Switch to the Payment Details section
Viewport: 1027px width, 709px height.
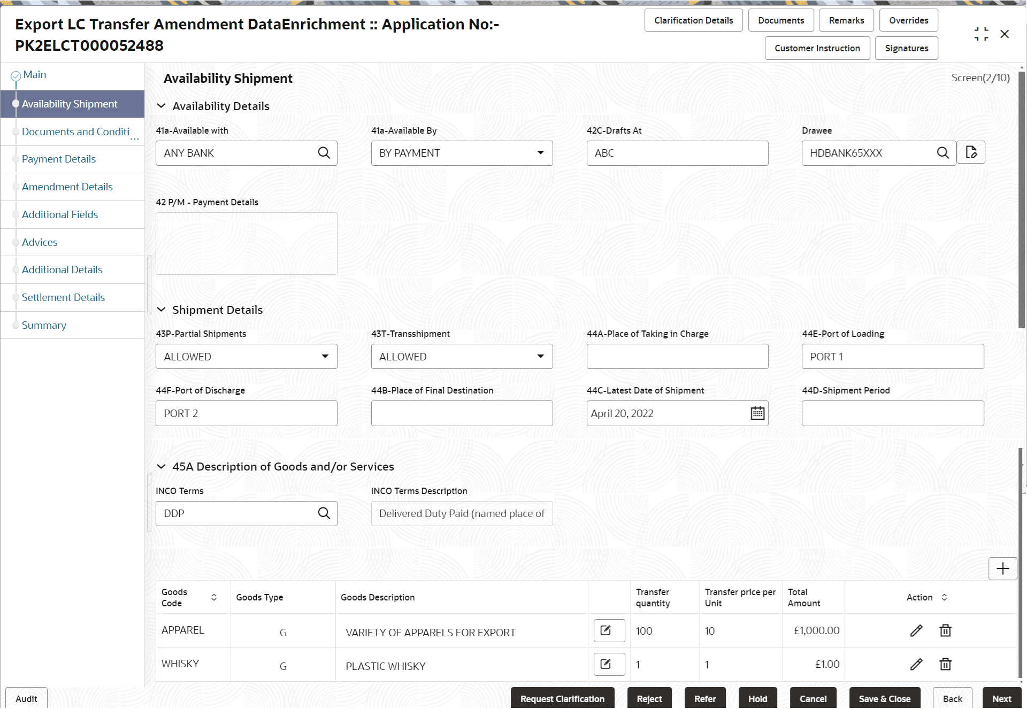click(x=59, y=159)
